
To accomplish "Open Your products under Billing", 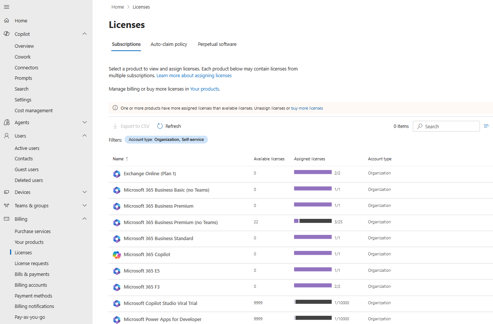I will (x=29, y=242).
